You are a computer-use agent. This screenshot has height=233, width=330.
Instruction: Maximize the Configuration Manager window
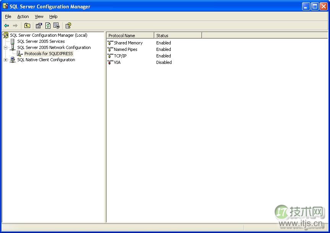(x=315, y=7)
